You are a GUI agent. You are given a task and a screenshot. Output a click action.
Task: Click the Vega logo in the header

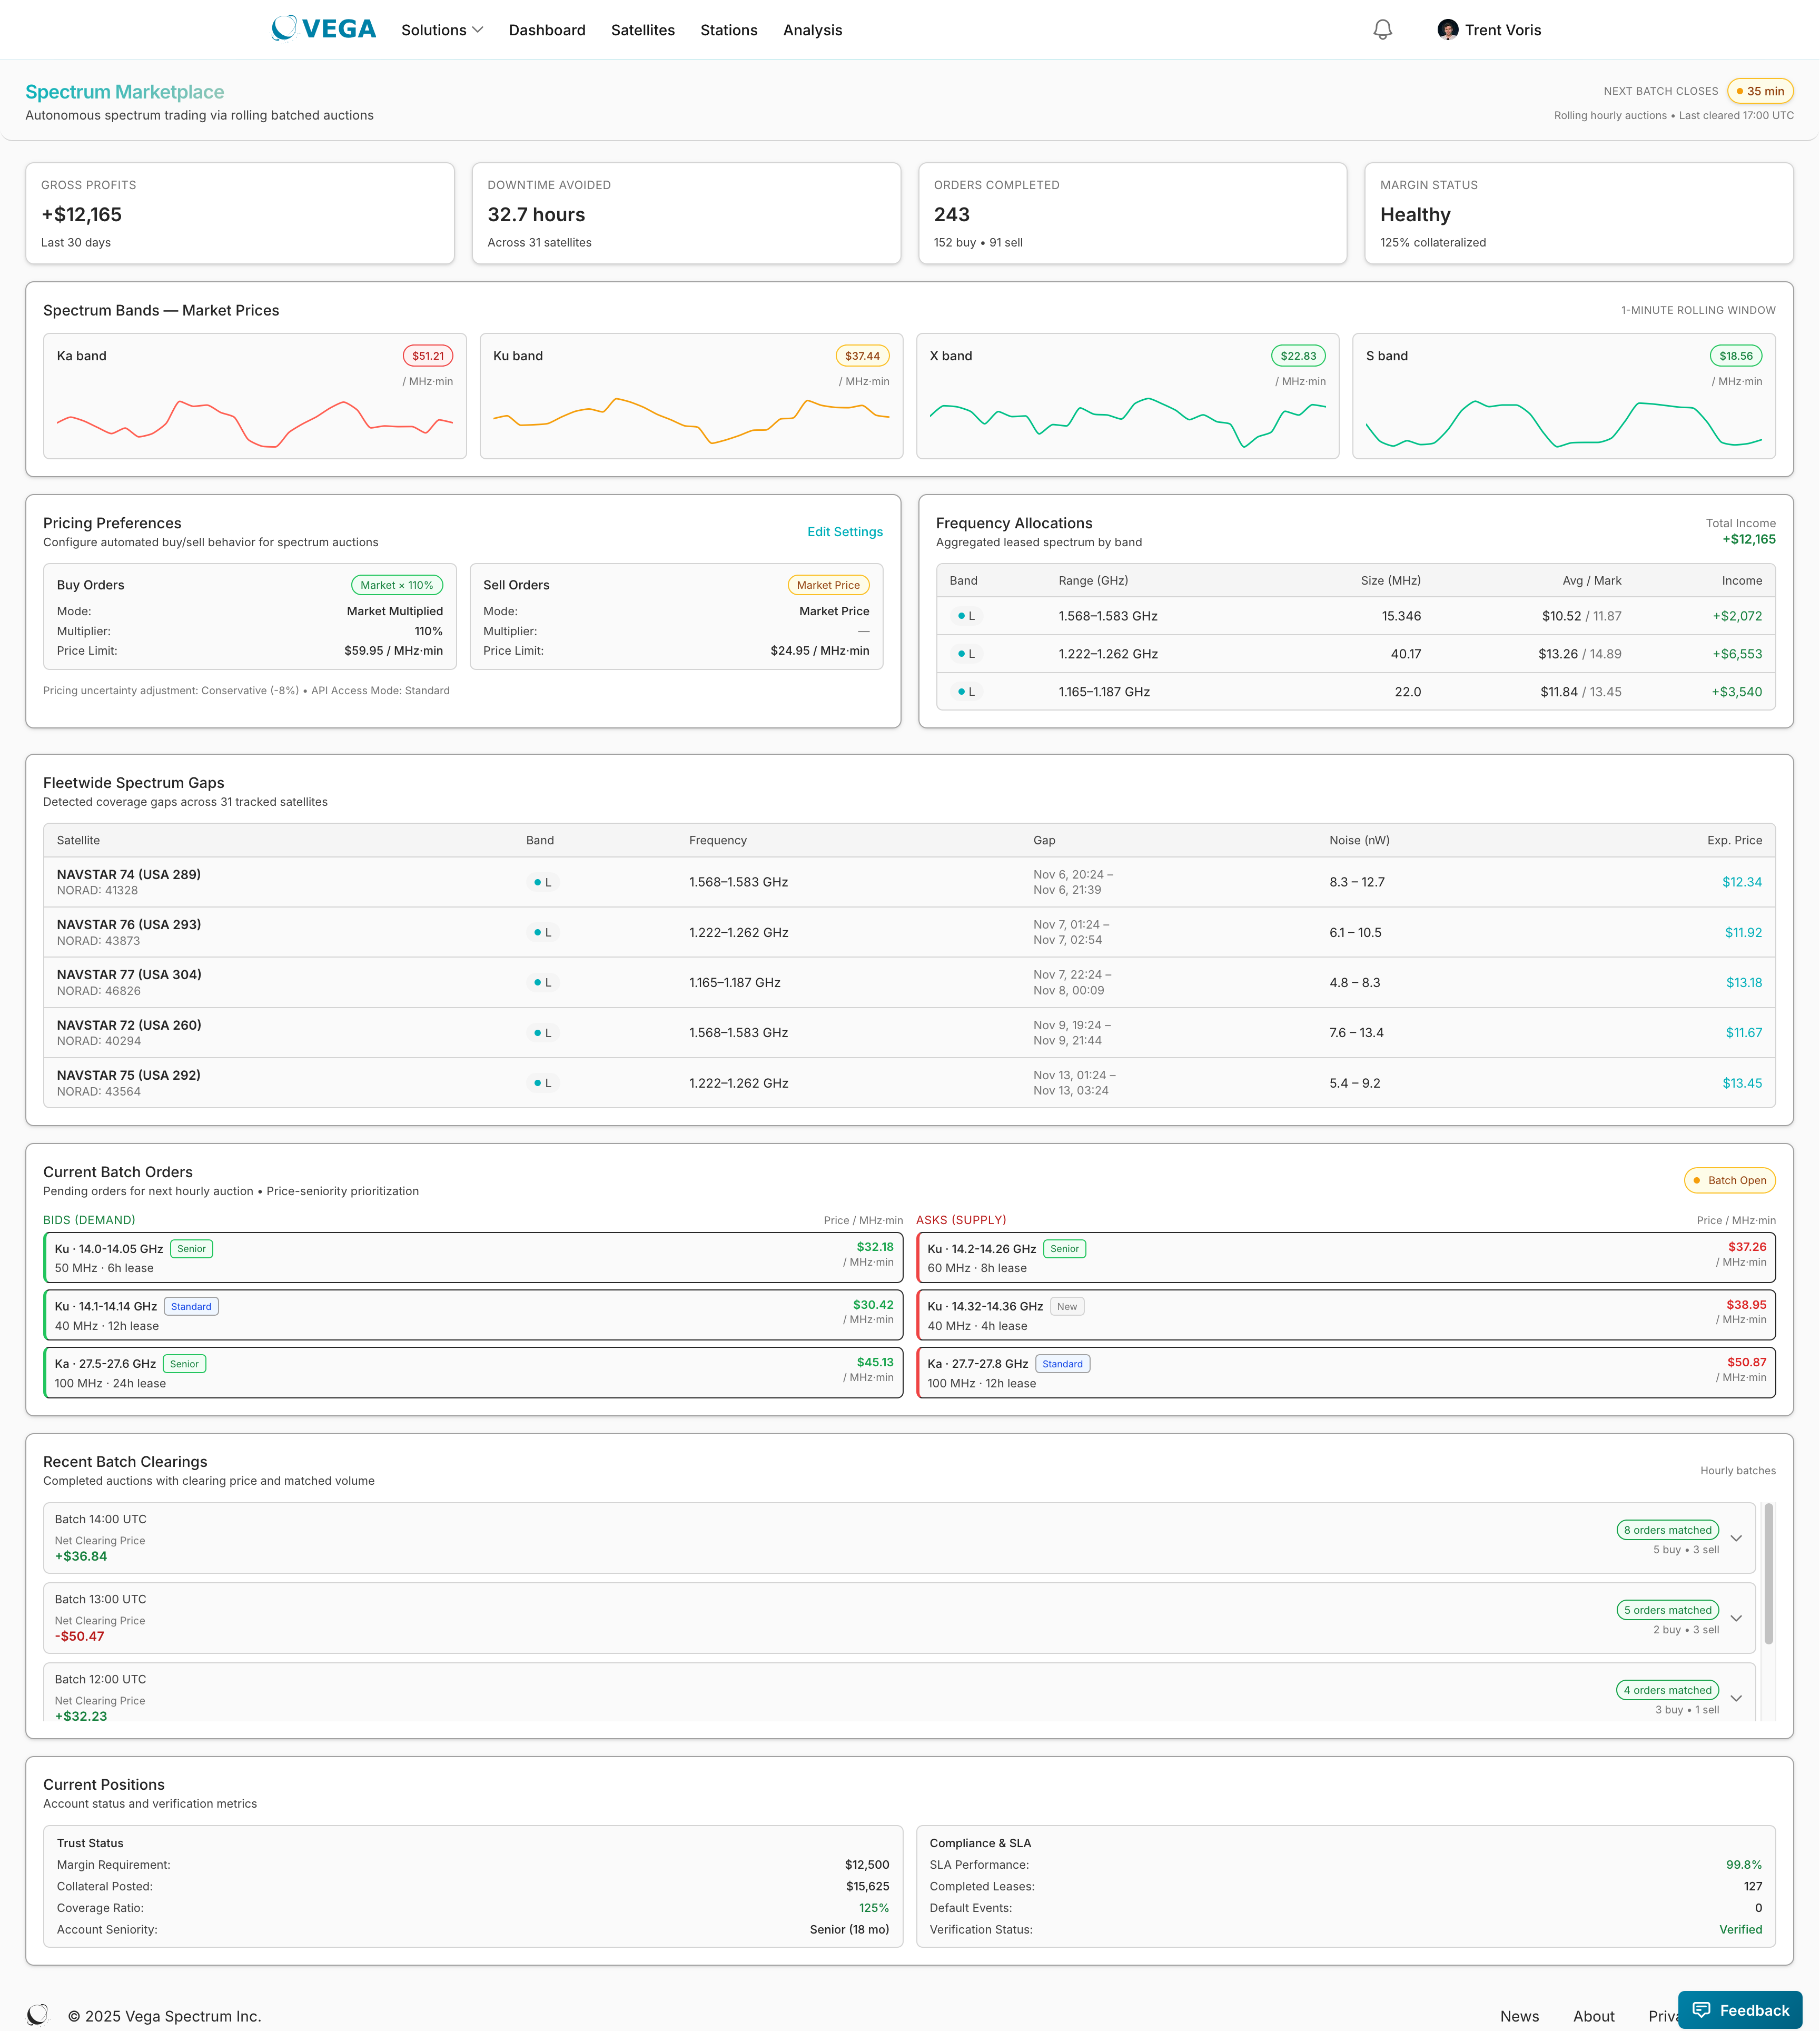coord(322,29)
